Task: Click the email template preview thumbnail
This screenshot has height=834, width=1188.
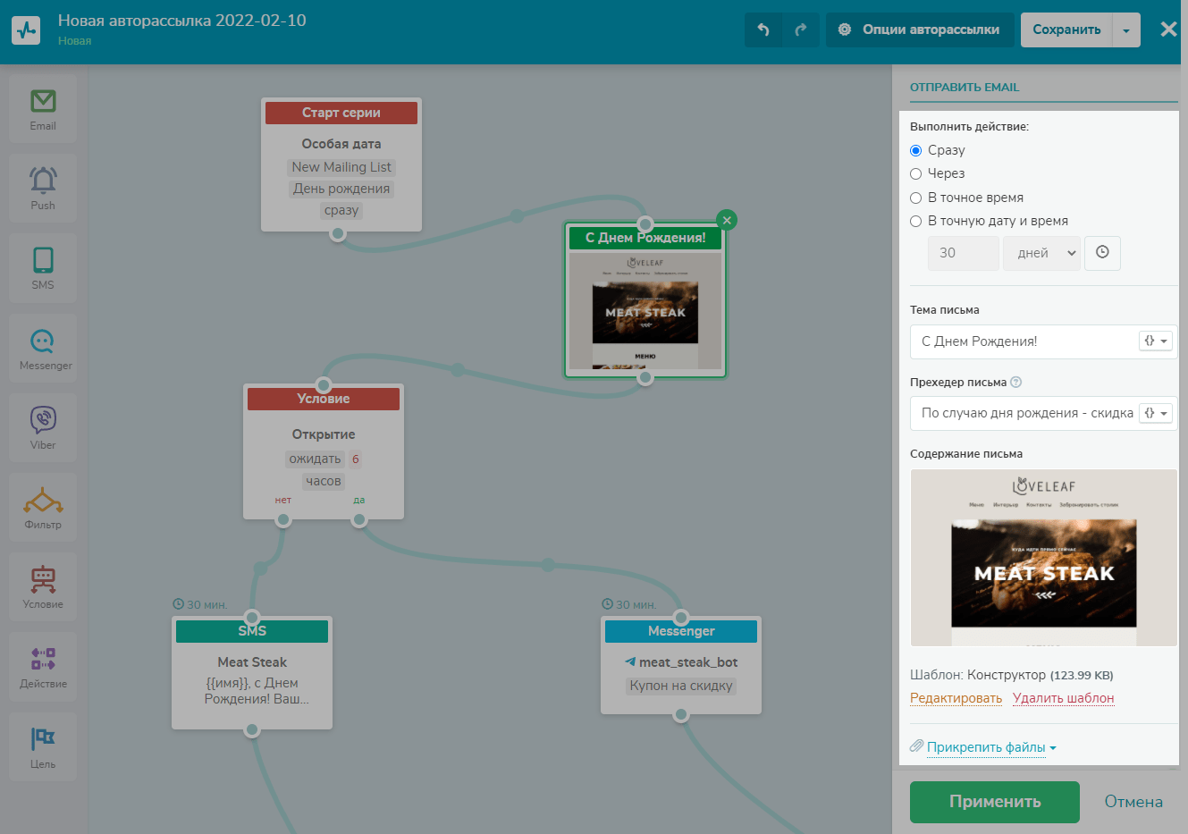Action: pos(1043,558)
